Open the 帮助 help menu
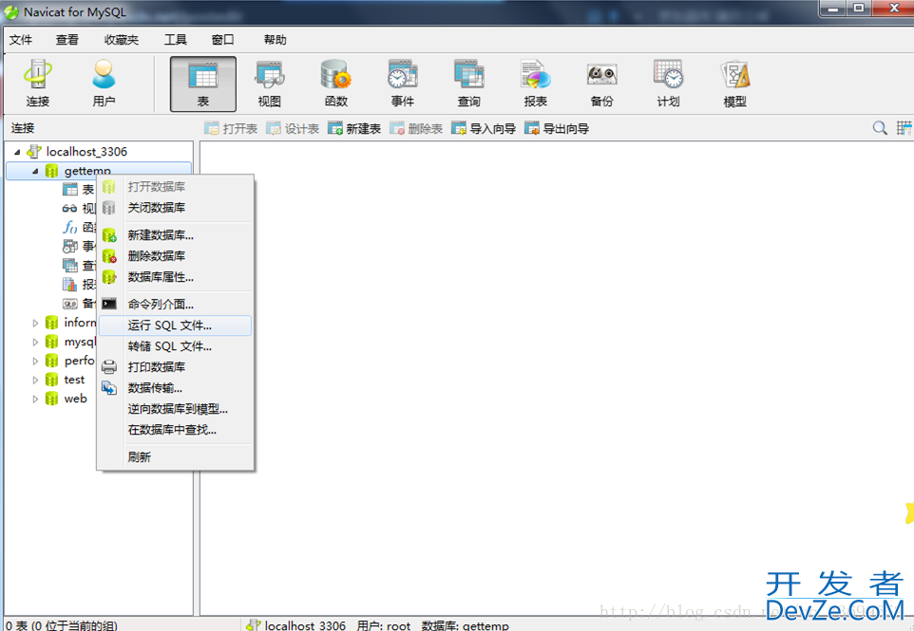914x631 pixels. click(276, 40)
